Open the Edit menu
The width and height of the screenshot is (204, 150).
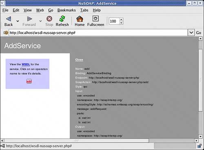point(16,10)
